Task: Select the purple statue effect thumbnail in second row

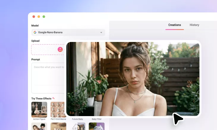Action: (97, 126)
